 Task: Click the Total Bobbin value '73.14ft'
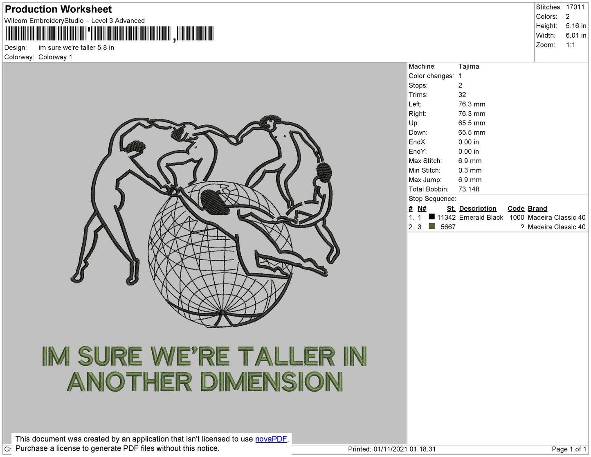click(469, 189)
